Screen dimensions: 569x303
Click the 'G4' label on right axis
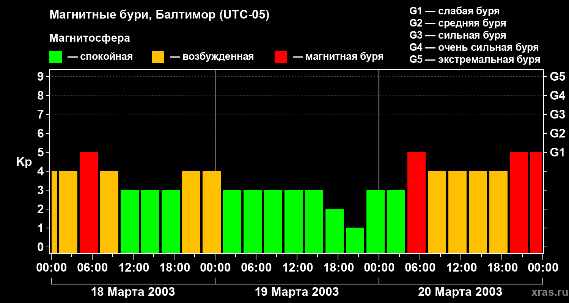[x=557, y=95]
